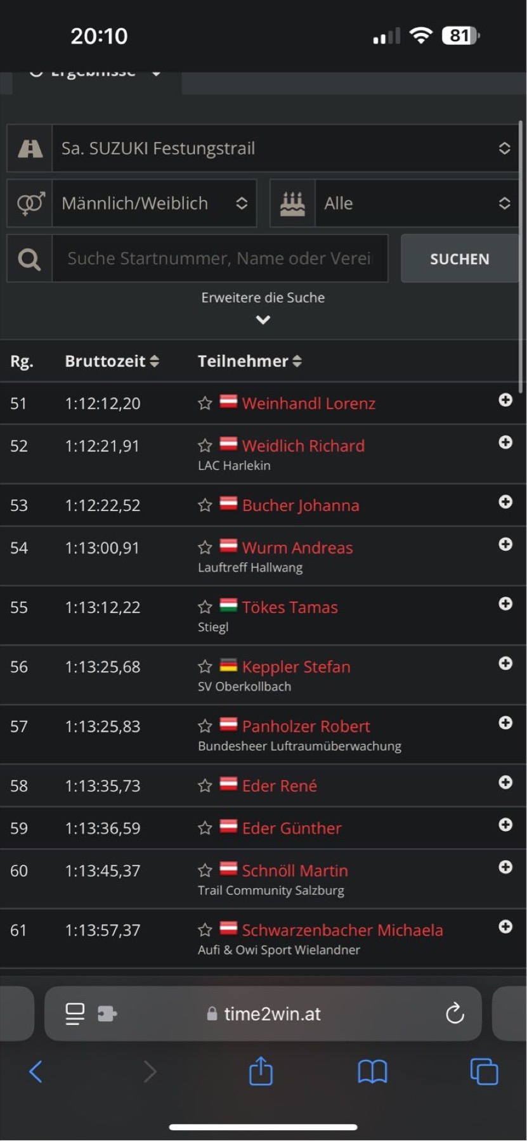Focus the Startnummer, Name search field

220,259
